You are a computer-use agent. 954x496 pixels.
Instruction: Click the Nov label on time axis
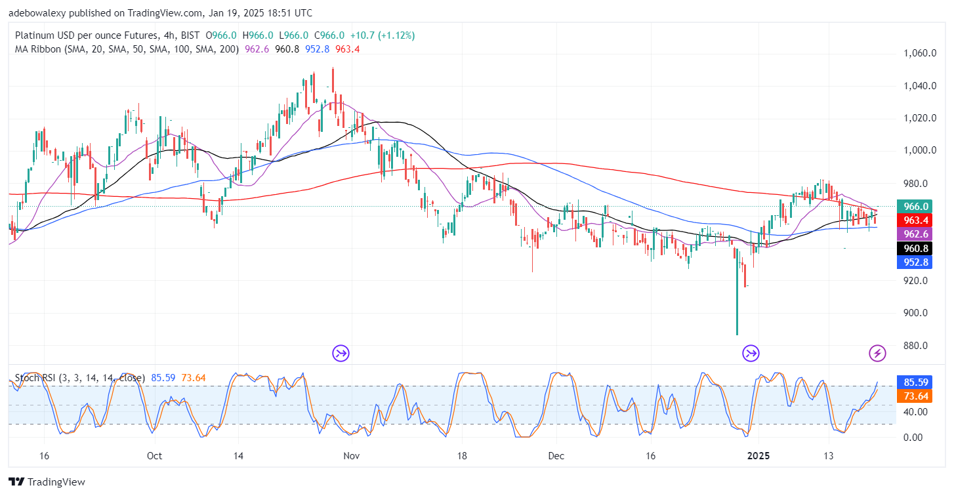(352, 456)
